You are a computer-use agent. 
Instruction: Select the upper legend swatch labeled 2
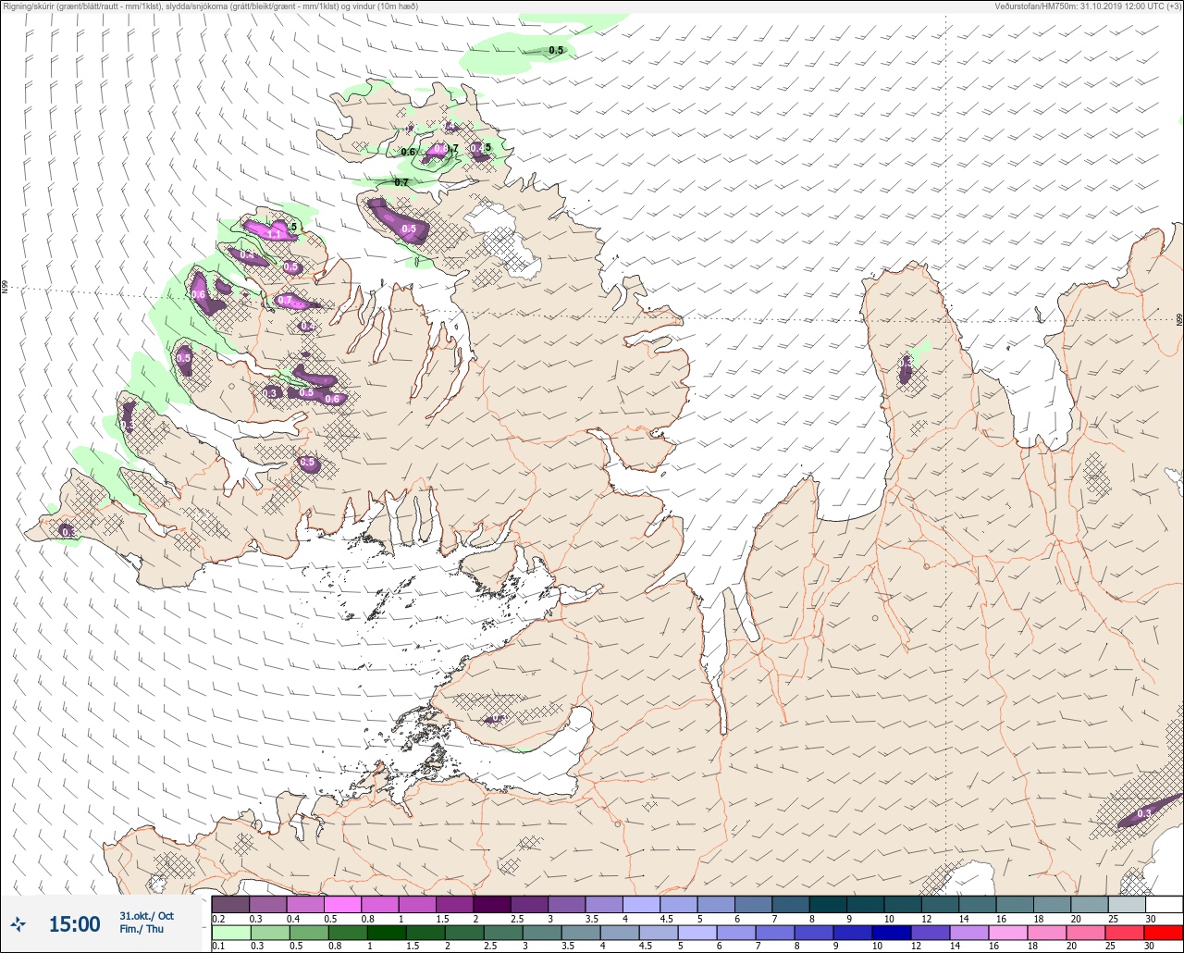(x=492, y=904)
